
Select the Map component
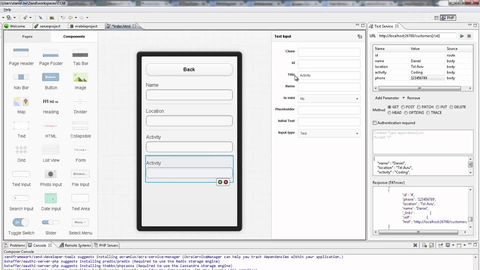[x=21, y=105]
